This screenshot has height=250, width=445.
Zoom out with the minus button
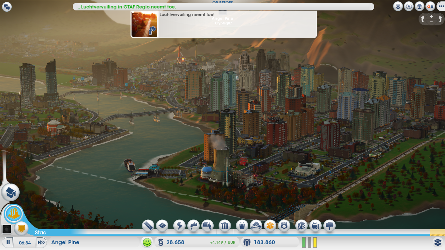431,21
